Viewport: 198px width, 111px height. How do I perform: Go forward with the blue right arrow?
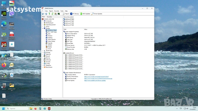pyautogui.click(x=46, y=14)
